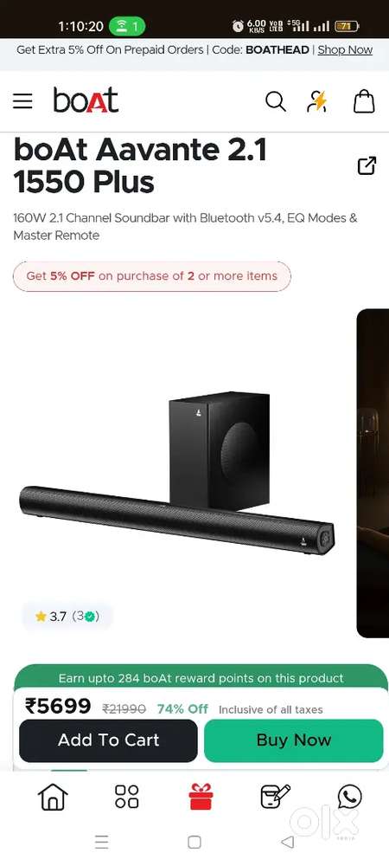Follow the Shop Now link
389x866 pixels.
point(345,49)
